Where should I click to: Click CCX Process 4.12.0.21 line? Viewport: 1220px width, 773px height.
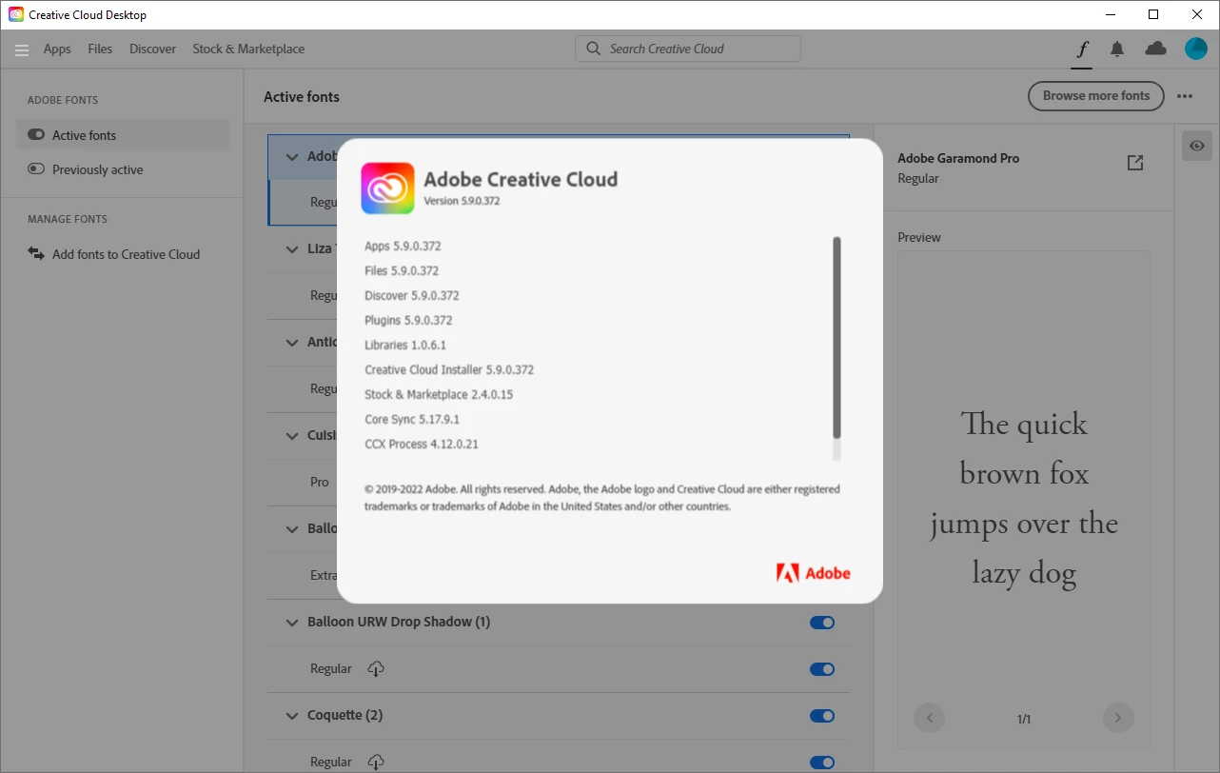pyautogui.click(x=422, y=444)
